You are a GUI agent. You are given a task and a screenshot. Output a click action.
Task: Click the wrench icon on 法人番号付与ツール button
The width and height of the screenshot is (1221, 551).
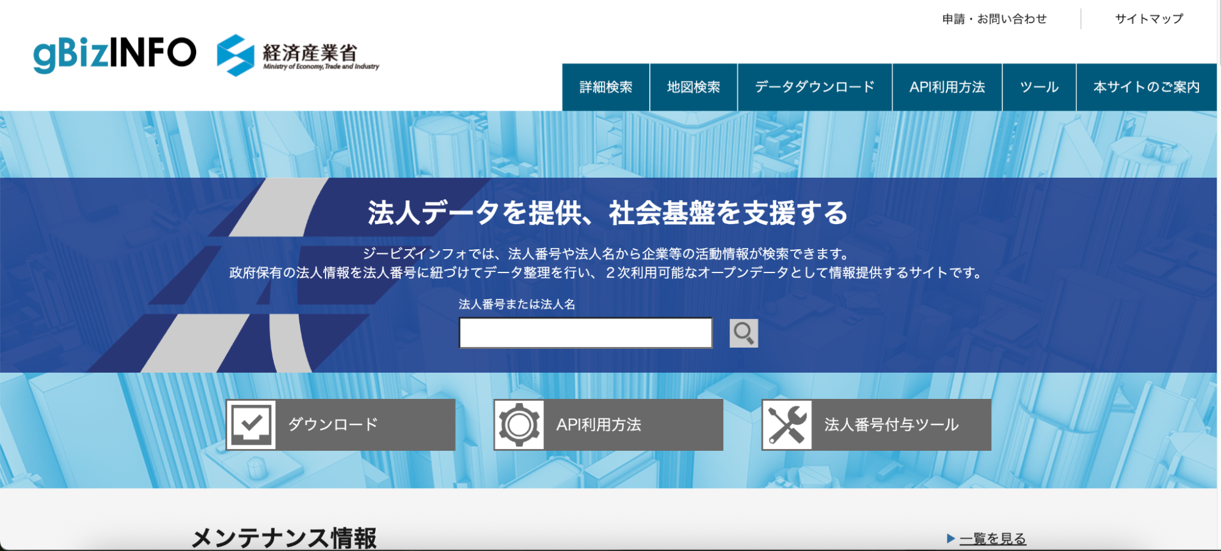click(787, 425)
